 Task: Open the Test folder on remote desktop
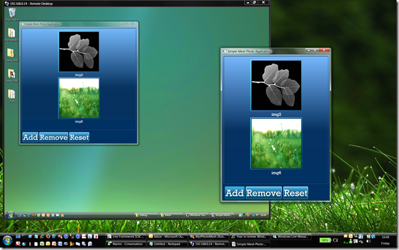(12, 96)
